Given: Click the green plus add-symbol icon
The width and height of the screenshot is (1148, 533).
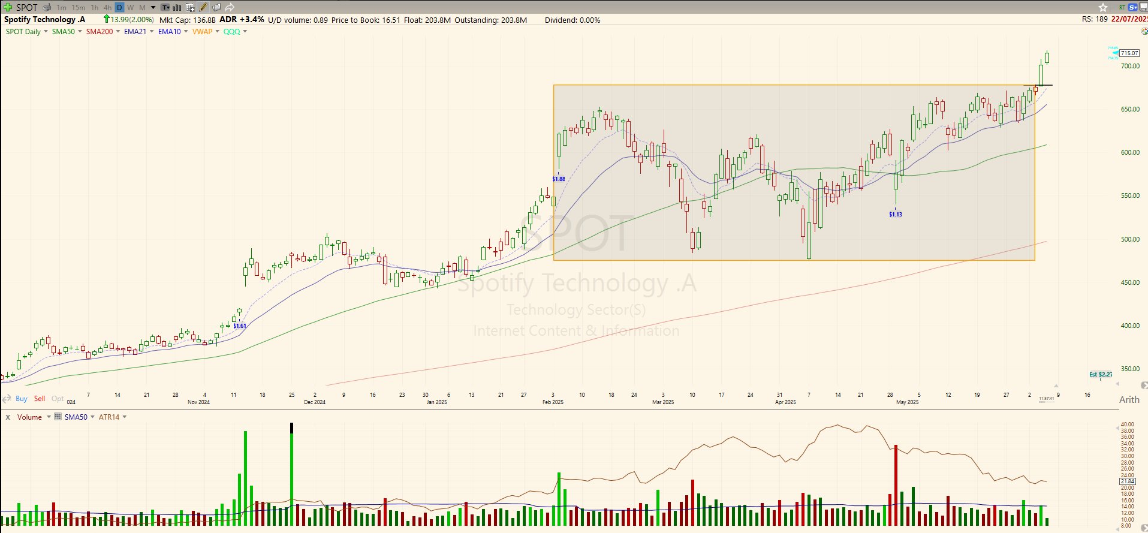Looking at the screenshot, I should pos(8,7).
